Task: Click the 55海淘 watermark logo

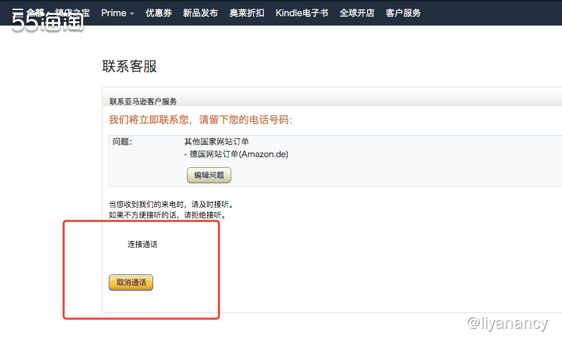Action: [48, 24]
